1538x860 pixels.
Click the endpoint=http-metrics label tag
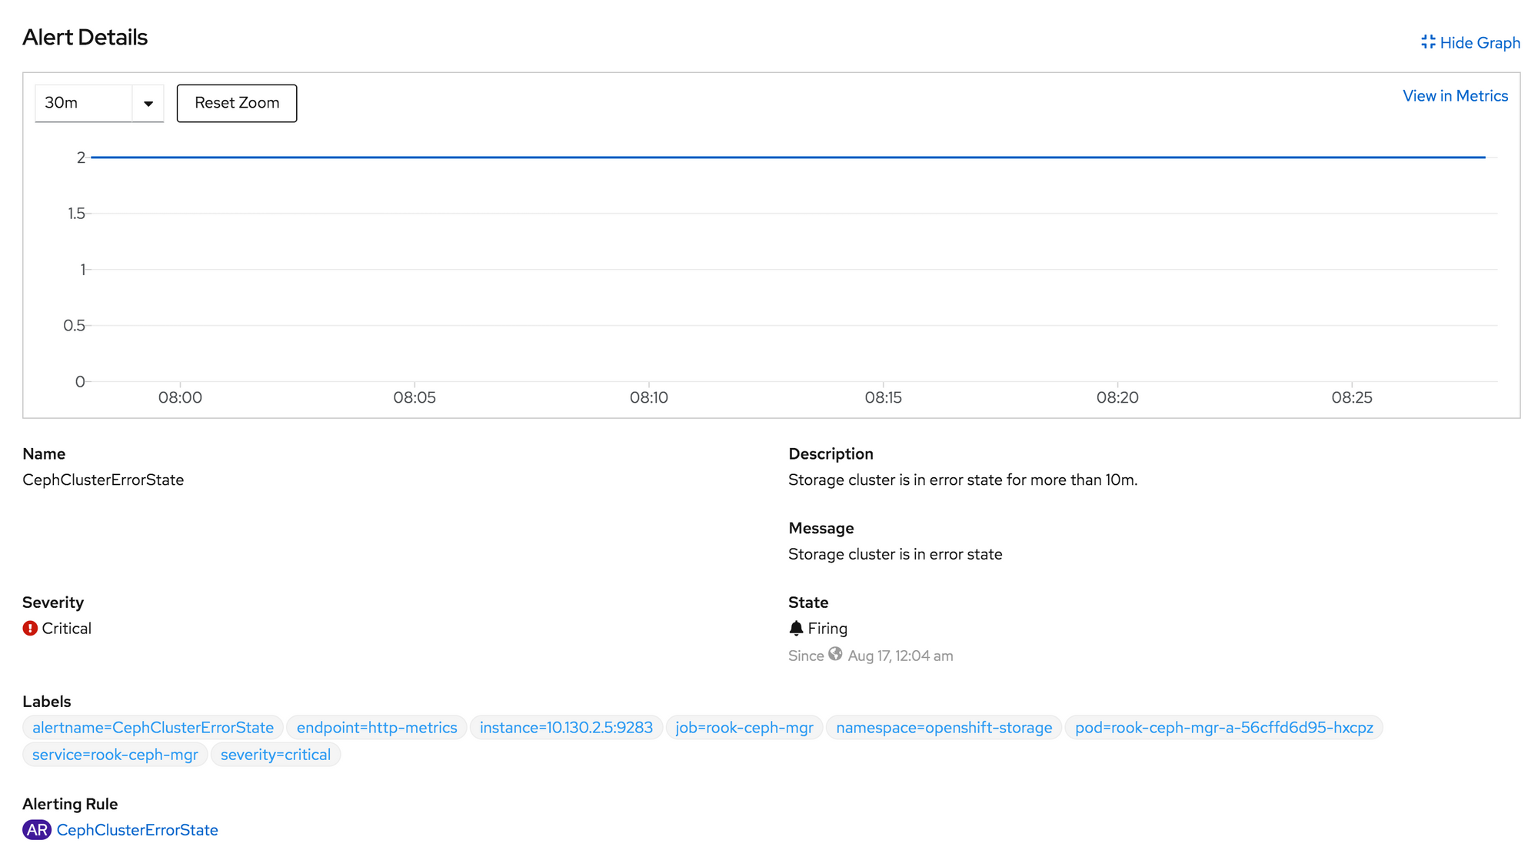pos(376,727)
